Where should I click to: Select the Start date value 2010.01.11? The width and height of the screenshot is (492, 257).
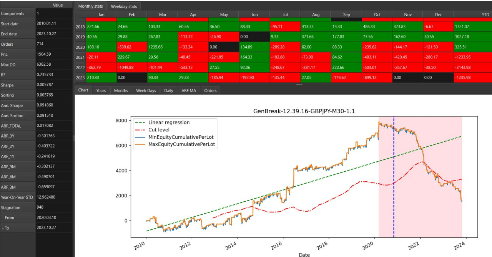[54, 23]
